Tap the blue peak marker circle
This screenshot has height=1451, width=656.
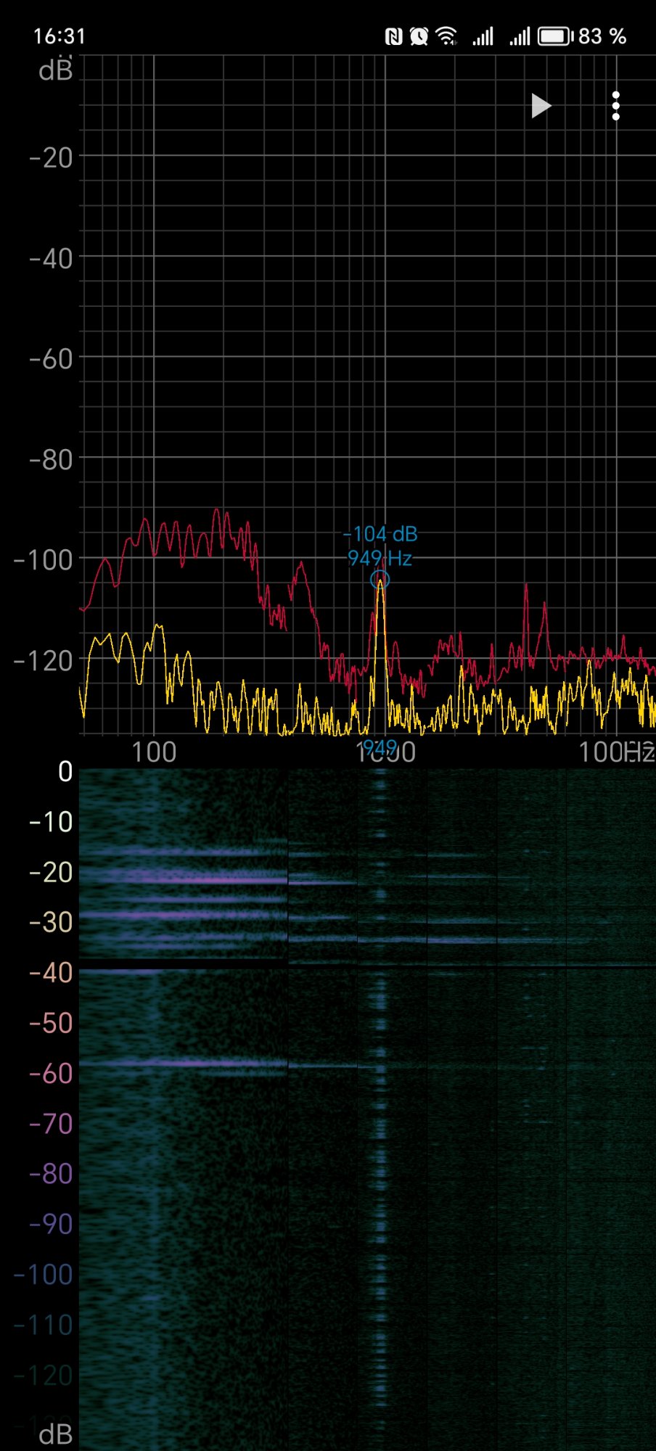380,580
